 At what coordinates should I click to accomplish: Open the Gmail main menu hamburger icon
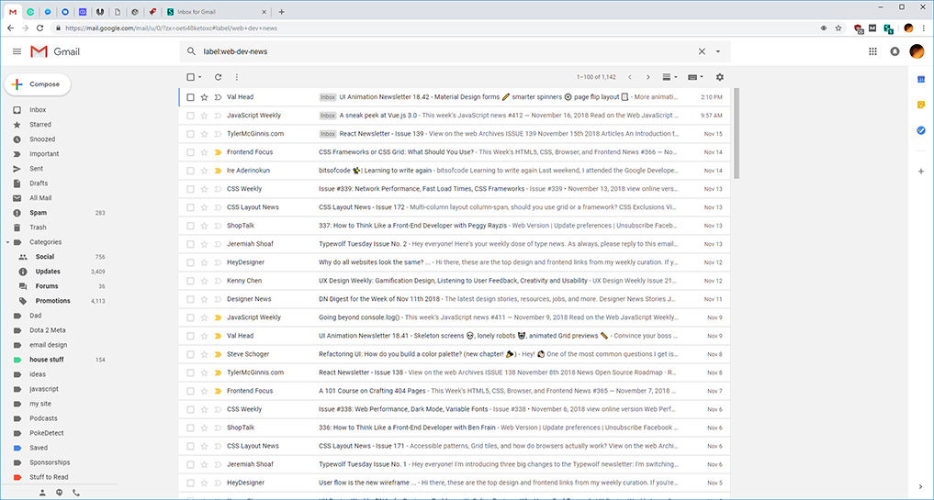coord(17,51)
